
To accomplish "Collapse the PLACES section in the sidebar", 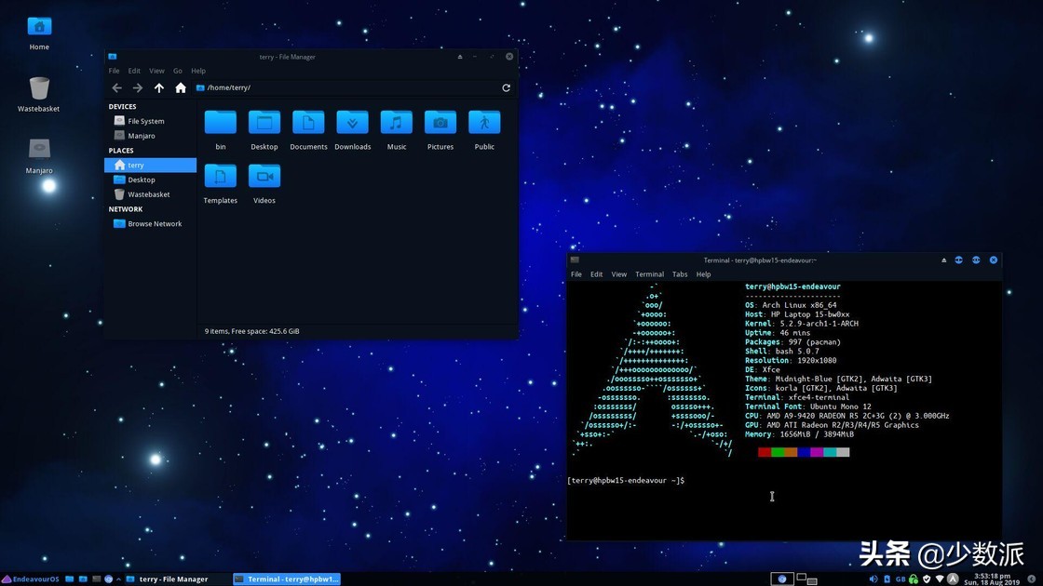I will point(120,150).
